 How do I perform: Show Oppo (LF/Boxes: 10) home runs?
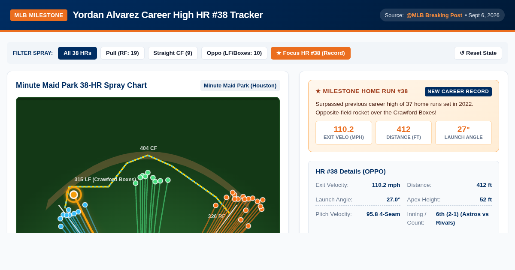234,53
